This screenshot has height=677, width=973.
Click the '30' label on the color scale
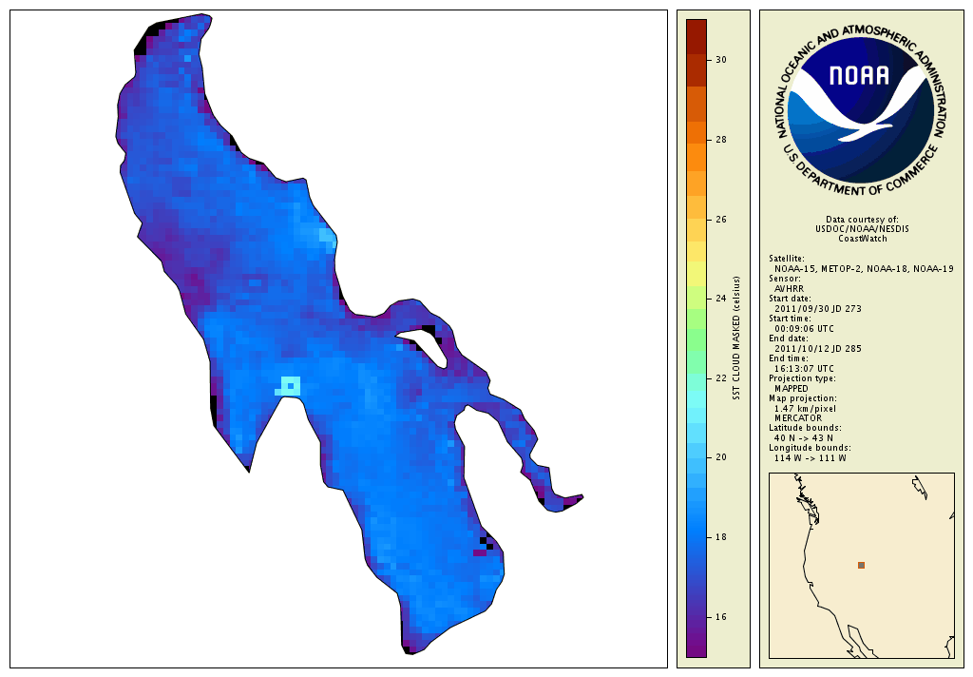(x=720, y=60)
